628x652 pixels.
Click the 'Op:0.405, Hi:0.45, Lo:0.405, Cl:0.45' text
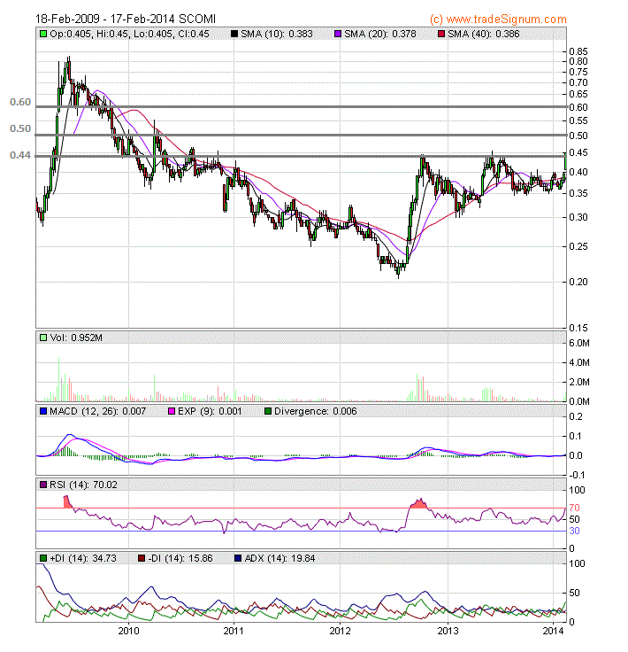coord(129,34)
